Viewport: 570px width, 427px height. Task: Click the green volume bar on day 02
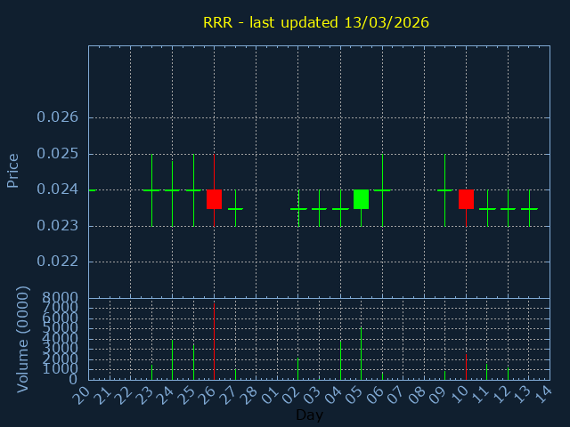point(298,369)
